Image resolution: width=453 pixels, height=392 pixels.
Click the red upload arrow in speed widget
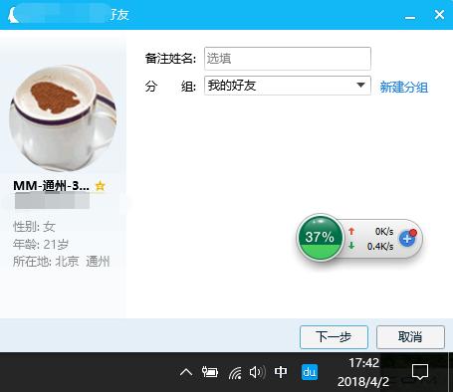tap(351, 231)
